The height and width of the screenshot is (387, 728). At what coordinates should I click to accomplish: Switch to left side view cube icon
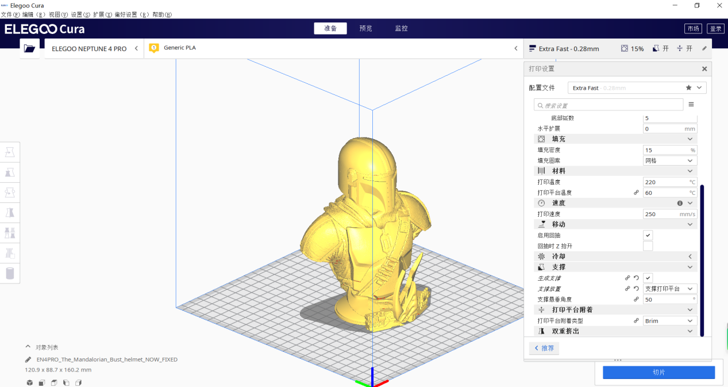pyautogui.click(x=66, y=382)
